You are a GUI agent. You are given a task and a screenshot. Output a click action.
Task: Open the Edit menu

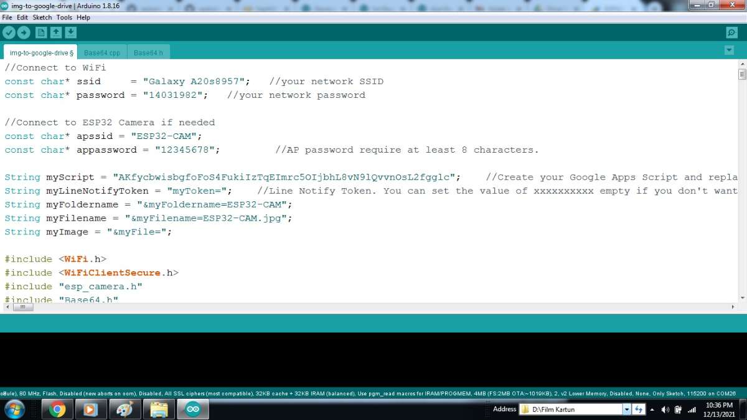click(x=22, y=17)
